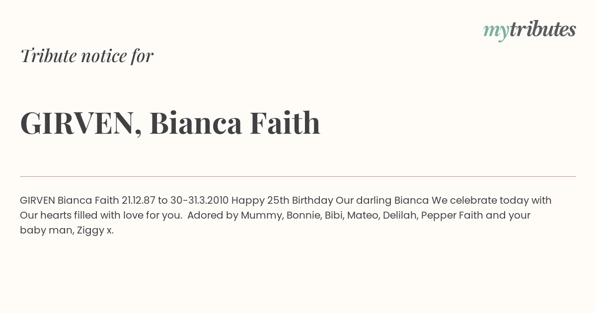
Task: Click the "Tribute notice for" heading
Action: (87, 56)
